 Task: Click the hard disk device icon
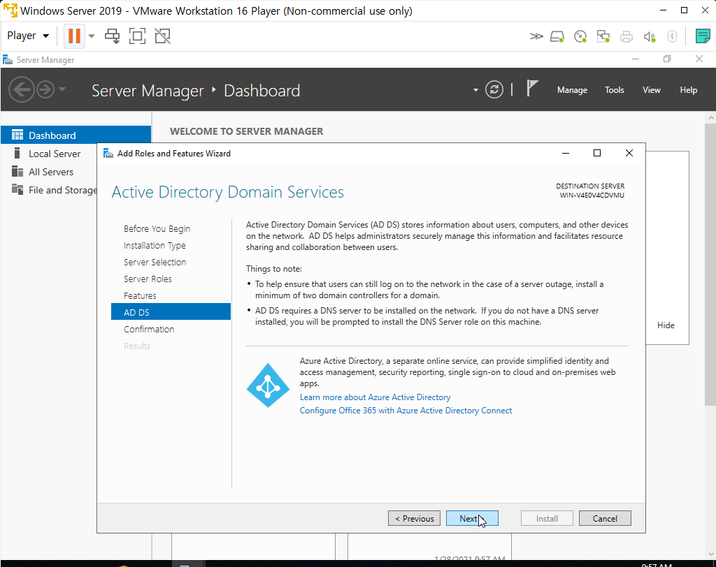point(557,36)
